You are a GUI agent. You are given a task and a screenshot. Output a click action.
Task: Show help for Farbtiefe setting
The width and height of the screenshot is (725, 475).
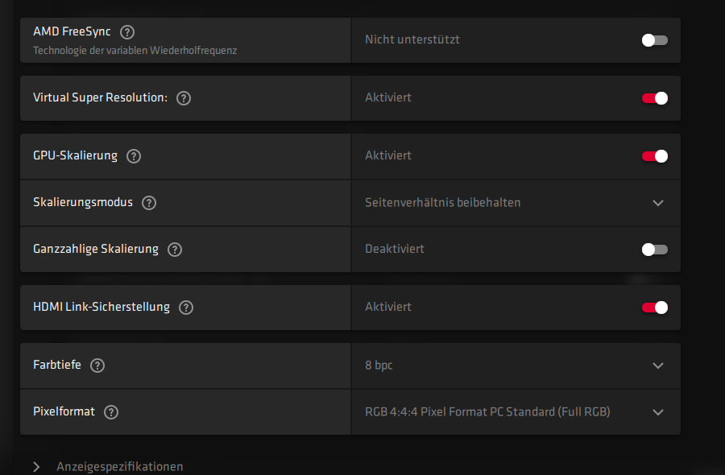pyautogui.click(x=97, y=366)
